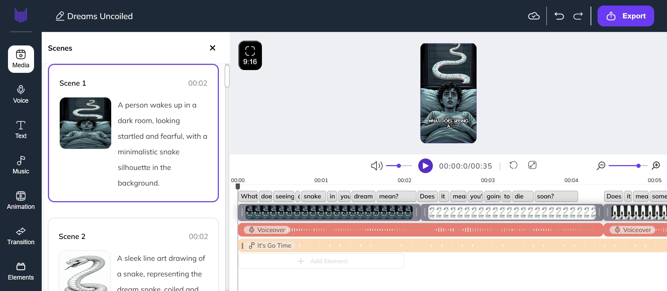
Task: Select the Scene 1 thumbnail
Action: (x=85, y=123)
